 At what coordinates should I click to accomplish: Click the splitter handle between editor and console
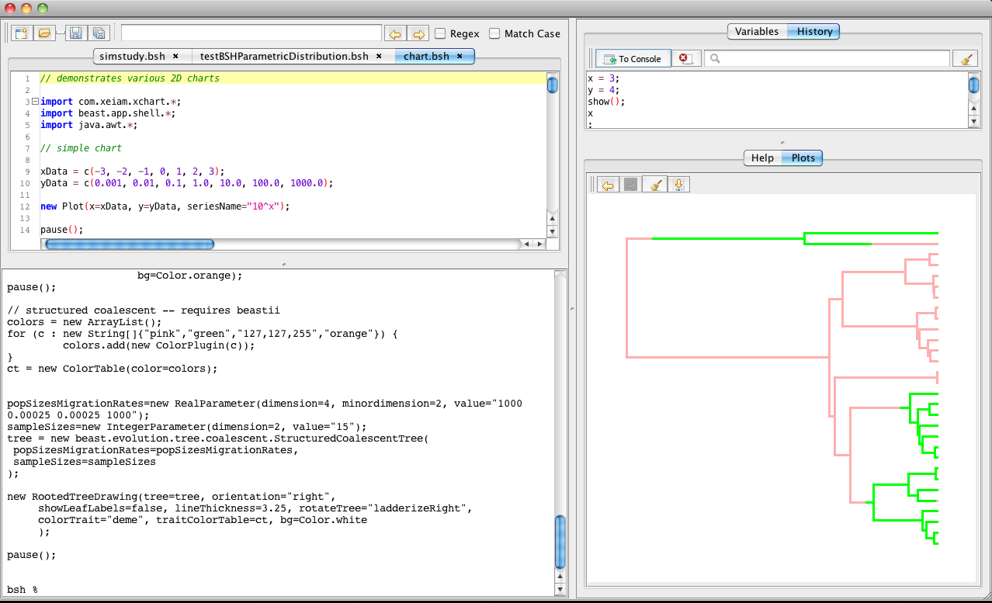pyautogui.click(x=284, y=265)
